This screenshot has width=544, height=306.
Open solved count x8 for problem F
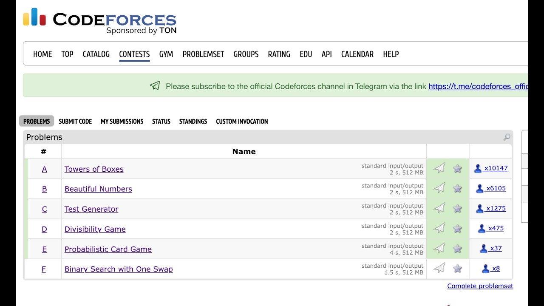point(491,269)
